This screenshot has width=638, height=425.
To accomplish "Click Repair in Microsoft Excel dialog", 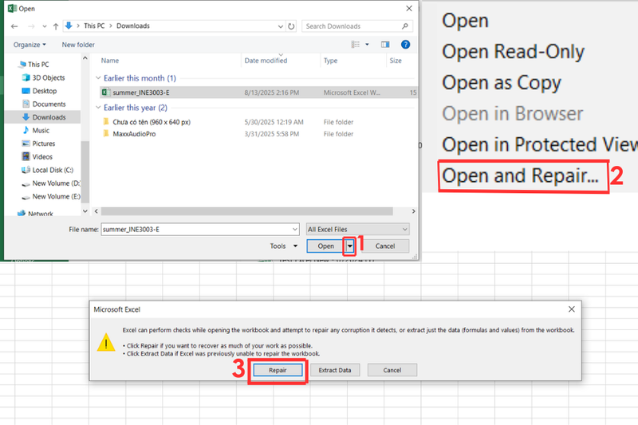I will [278, 370].
